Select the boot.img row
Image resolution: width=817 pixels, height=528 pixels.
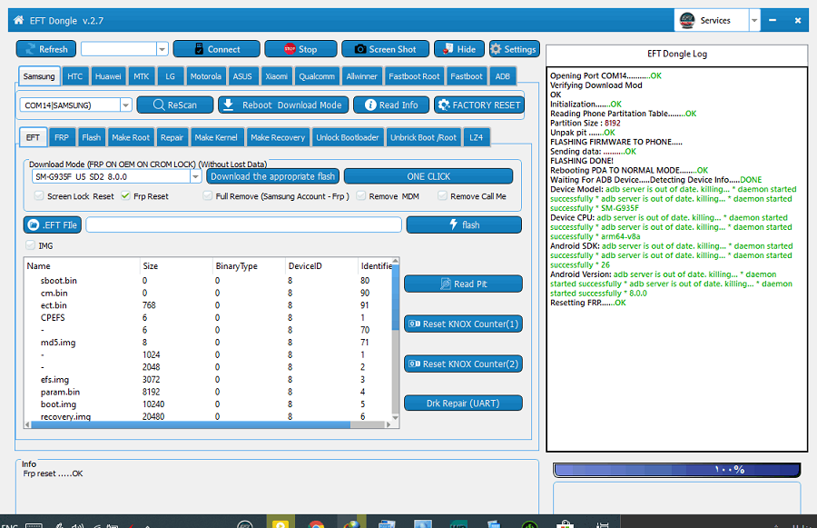[x=208, y=404]
